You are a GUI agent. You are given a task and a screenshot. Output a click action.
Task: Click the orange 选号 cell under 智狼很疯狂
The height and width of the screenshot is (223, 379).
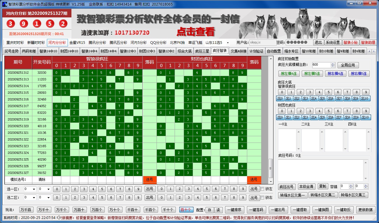pyautogui.click(x=150, y=179)
